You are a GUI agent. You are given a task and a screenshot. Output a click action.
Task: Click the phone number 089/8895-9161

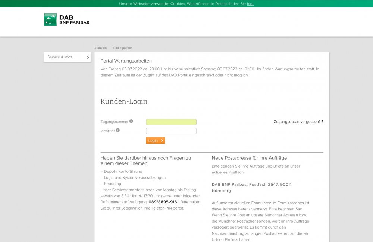[x=163, y=202]
